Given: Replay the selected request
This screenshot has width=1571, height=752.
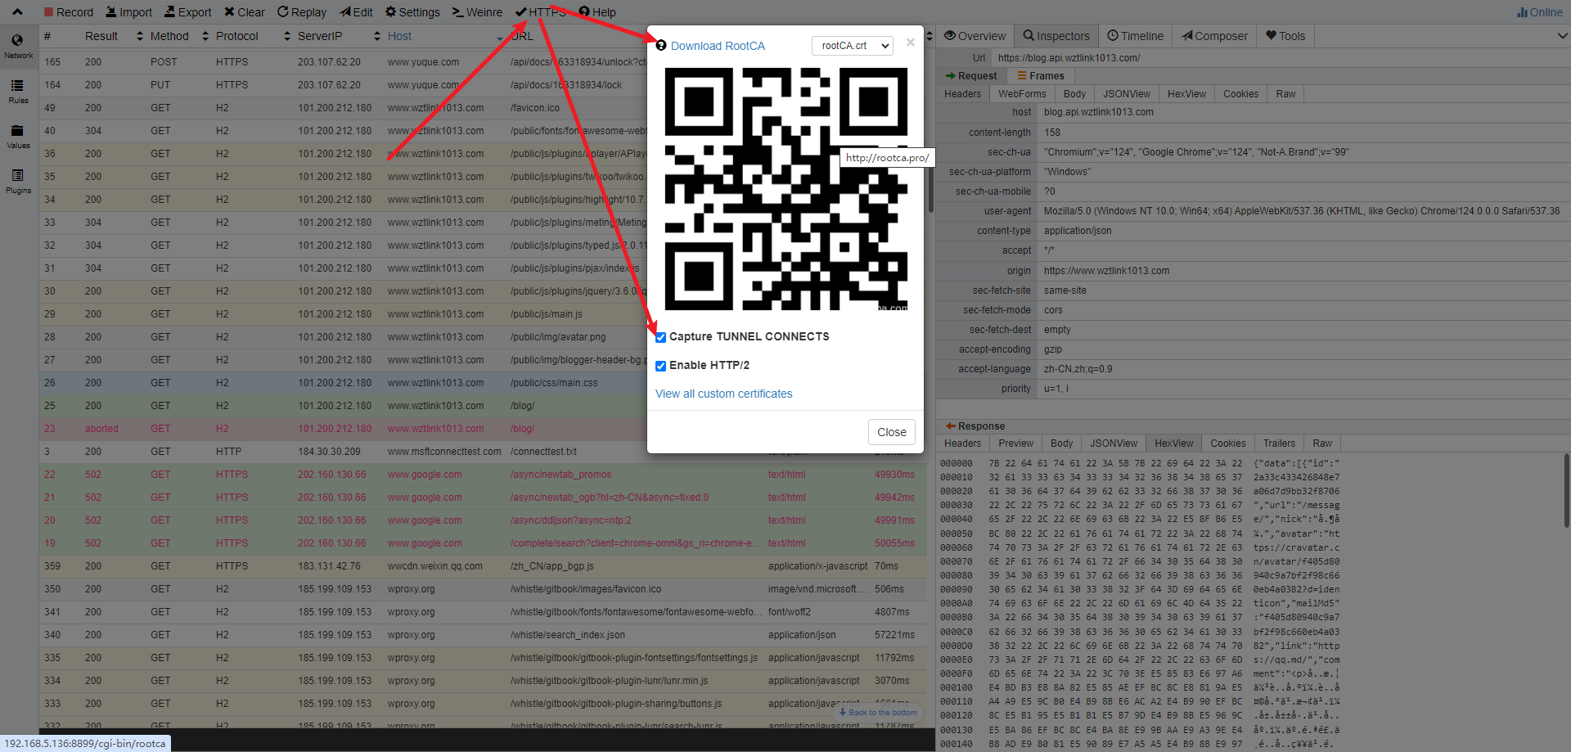Looking at the screenshot, I should tap(302, 12).
